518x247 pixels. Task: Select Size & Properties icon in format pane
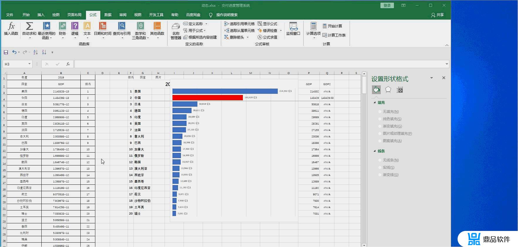400,90
